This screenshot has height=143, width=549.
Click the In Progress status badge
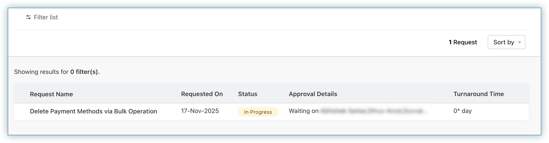click(x=258, y=112)
